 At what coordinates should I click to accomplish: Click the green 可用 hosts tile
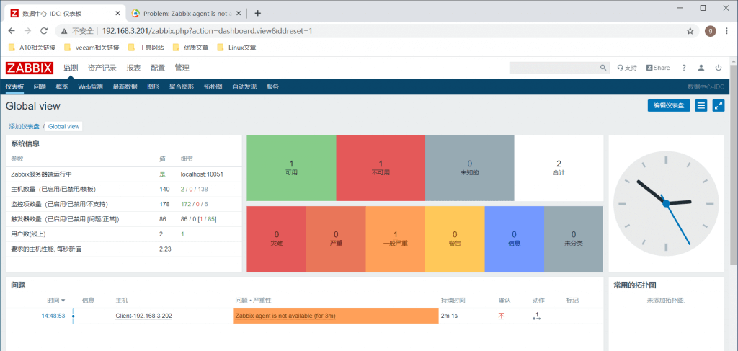pyautogui.click(x=291, y=168)
